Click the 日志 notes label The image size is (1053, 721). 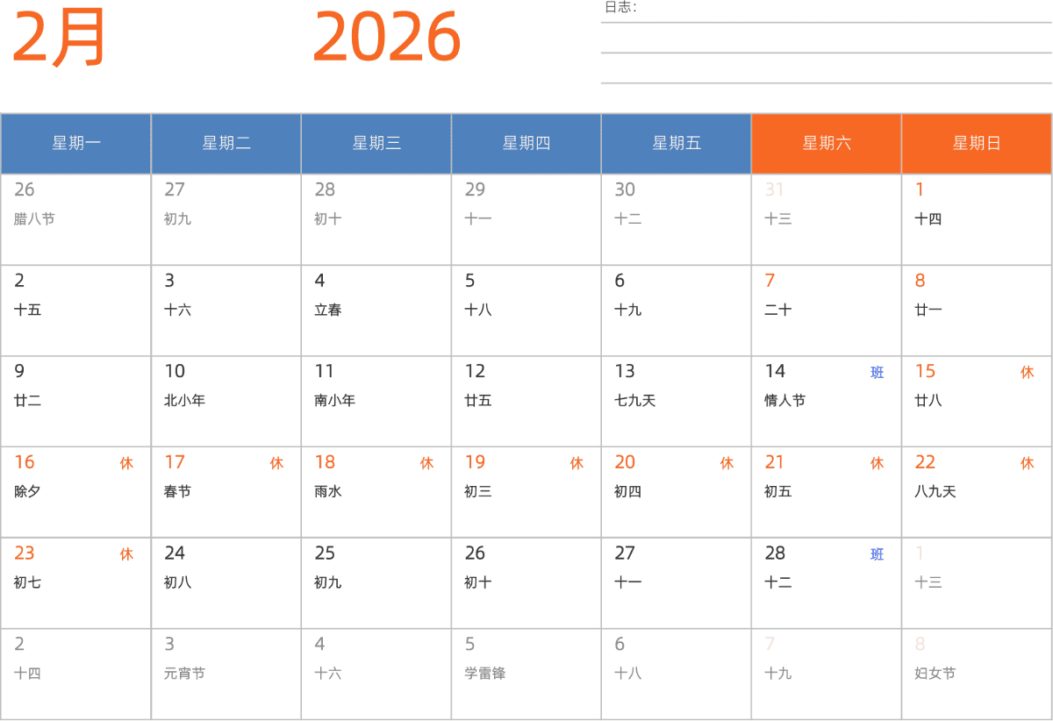(x=620, y=7)
